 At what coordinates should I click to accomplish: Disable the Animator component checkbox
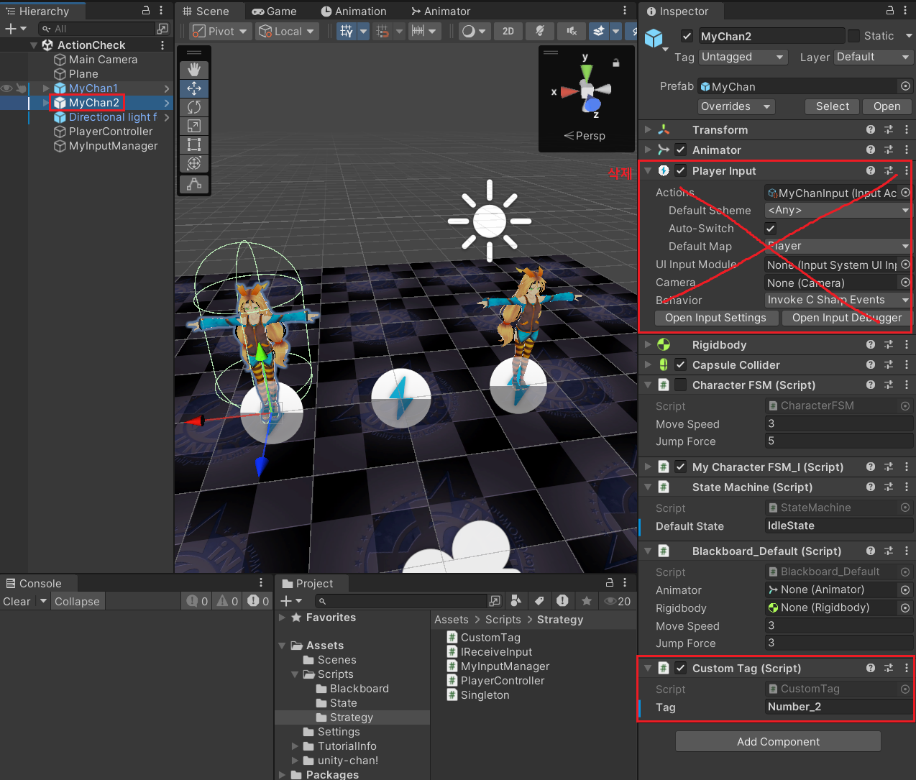tap(680, 150)
